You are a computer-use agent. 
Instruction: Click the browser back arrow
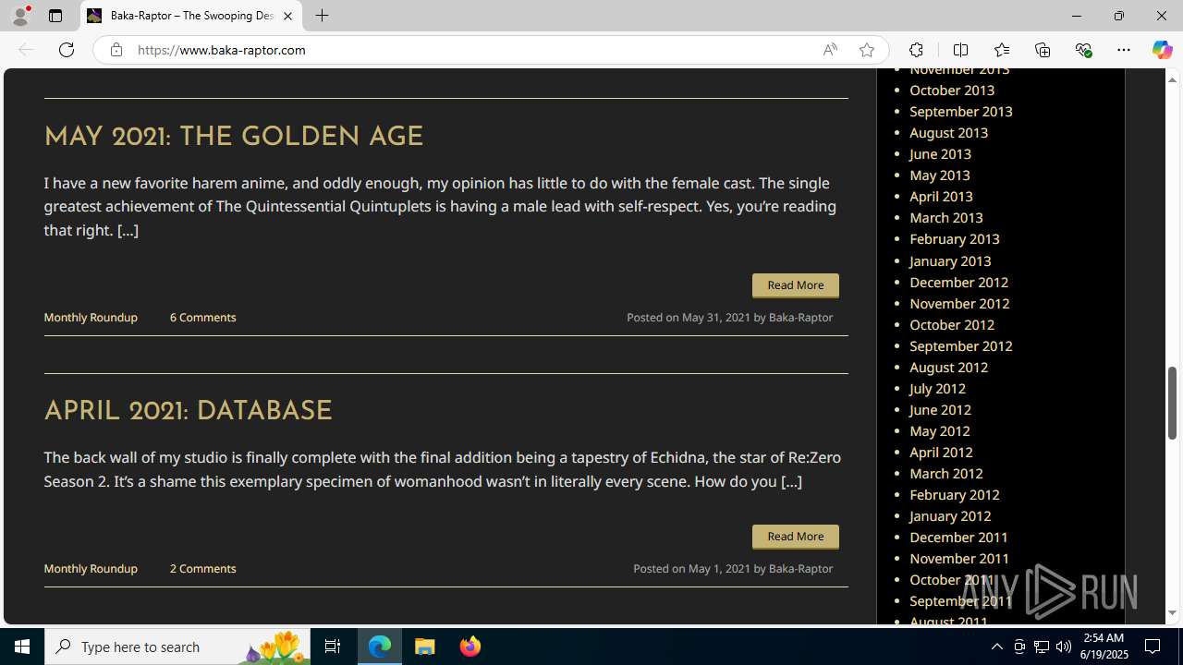26,50
